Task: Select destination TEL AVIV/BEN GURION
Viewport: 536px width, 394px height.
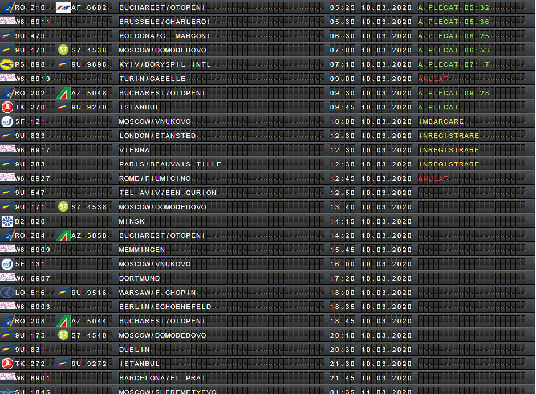Action: pyautogui.click(x=168, y=193)
